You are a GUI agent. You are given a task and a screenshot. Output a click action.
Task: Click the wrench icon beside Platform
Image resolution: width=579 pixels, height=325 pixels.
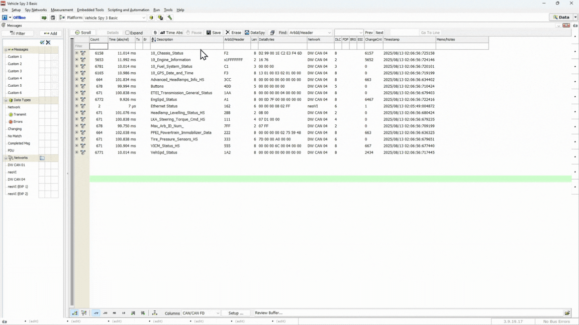point(170,18)
